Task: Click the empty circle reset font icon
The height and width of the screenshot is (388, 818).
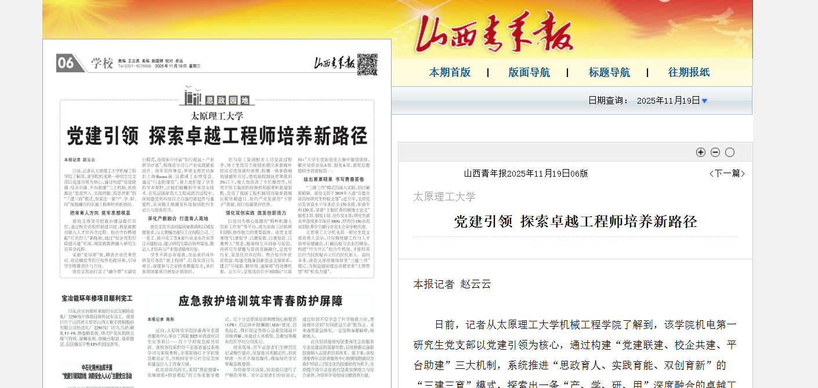Action: pyautogui.click(x=729, y=152)
